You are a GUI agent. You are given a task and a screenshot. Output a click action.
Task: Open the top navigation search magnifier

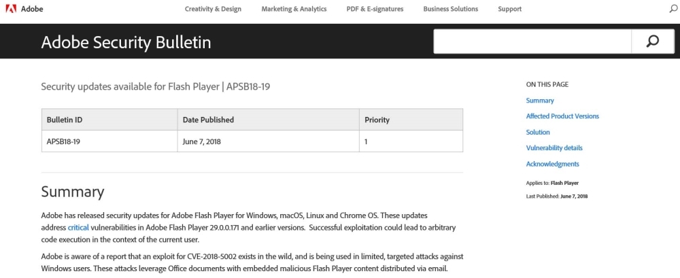click(673, 9)
